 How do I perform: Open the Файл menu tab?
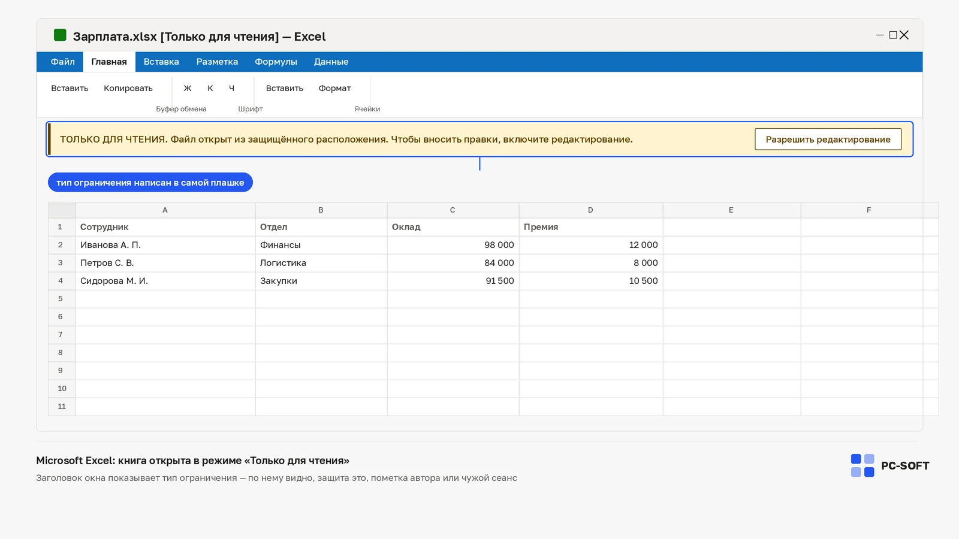[x=63, y=62]
